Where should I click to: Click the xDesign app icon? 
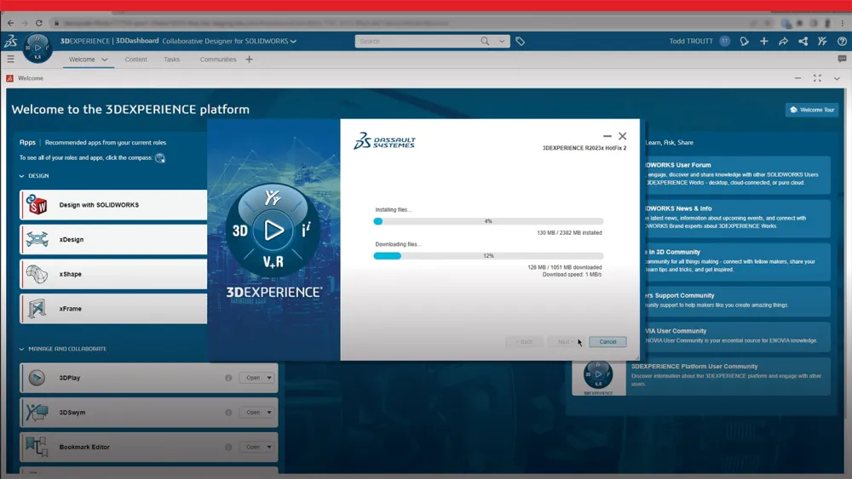coord(37,239)
